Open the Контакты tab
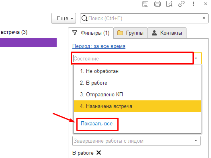 pyautogui.click(x=167, y=33)
